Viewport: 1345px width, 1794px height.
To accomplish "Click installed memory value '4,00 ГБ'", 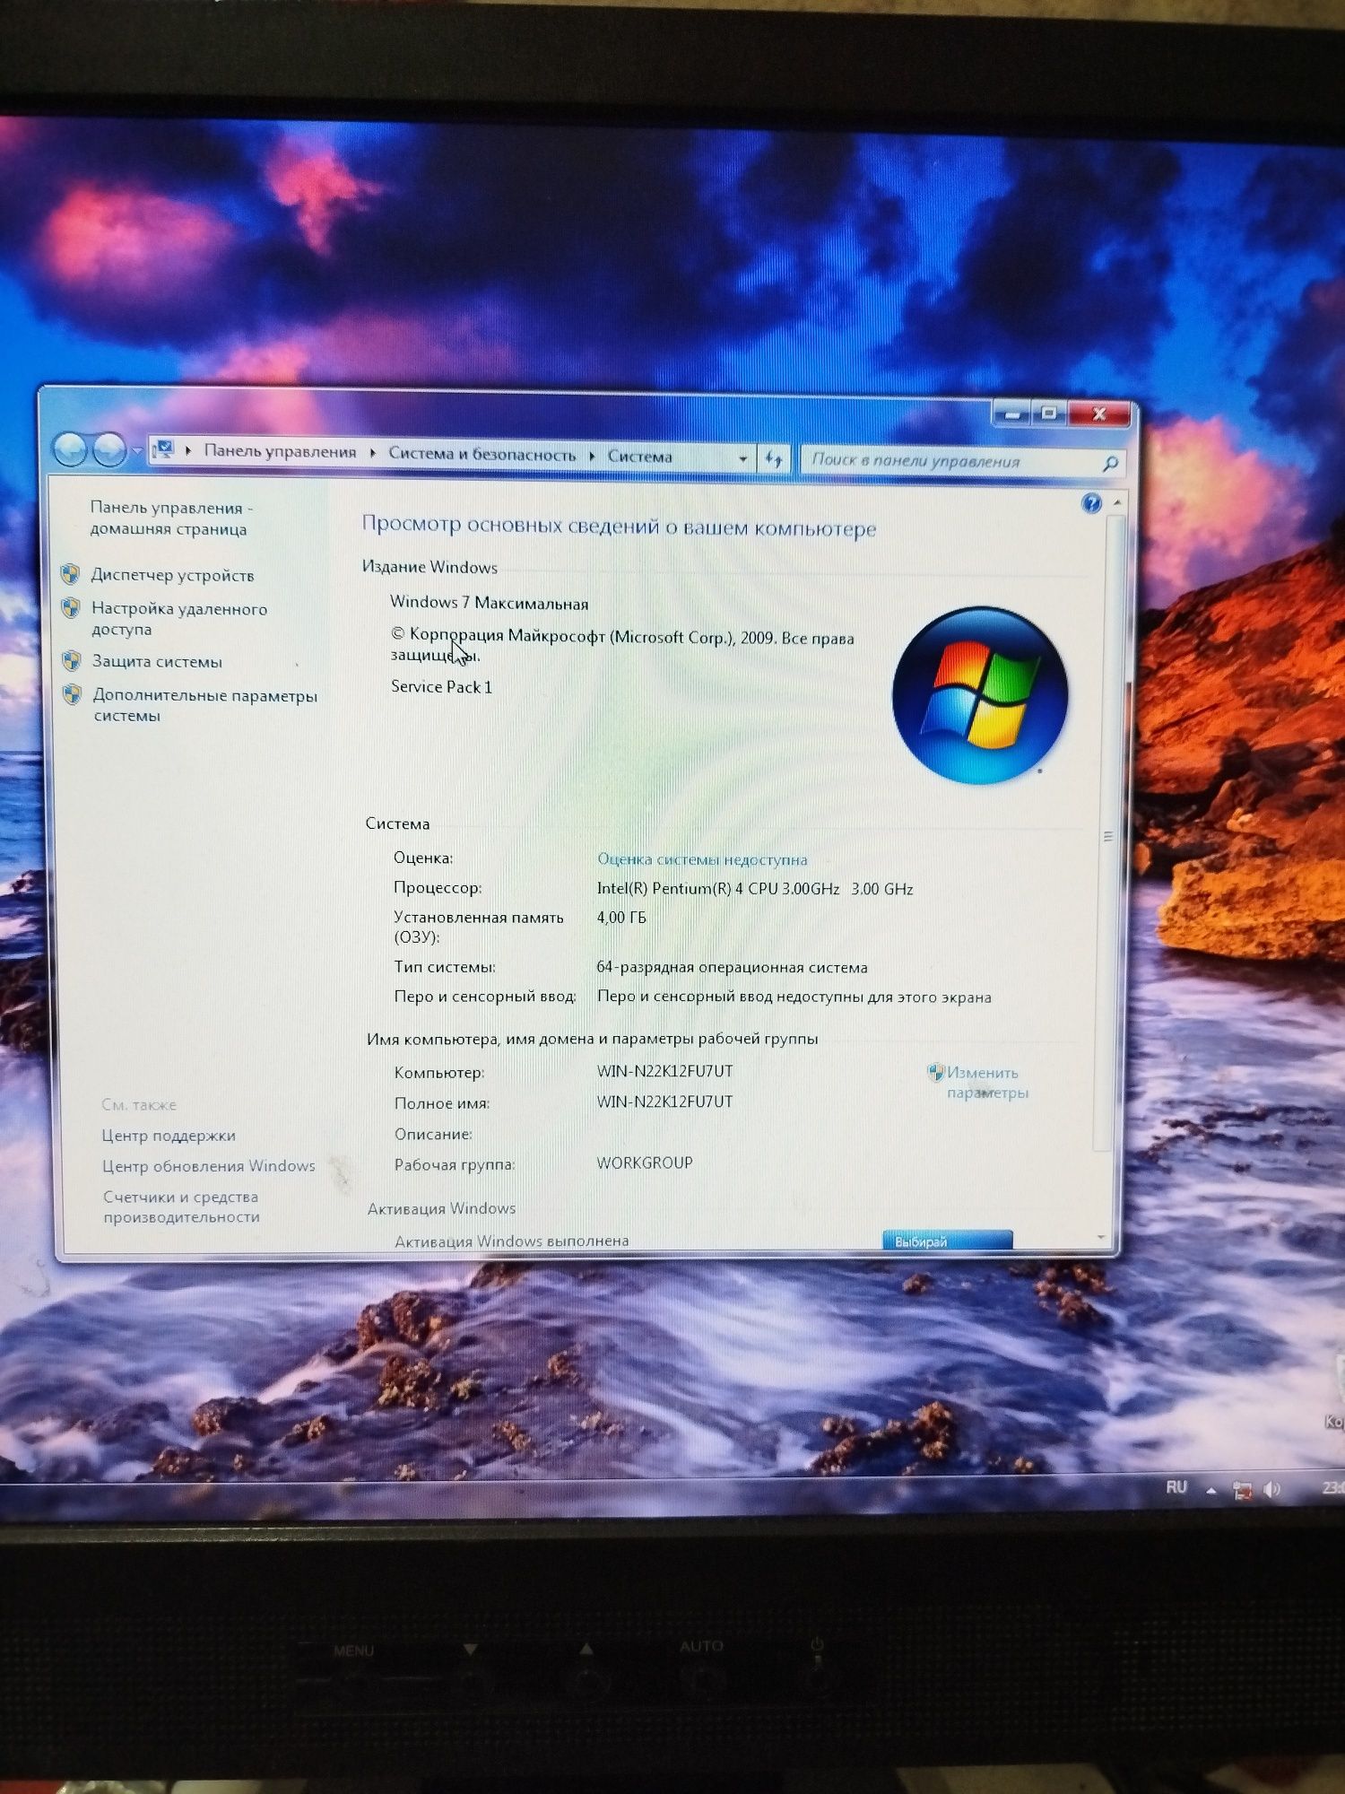I will [621, 918].
